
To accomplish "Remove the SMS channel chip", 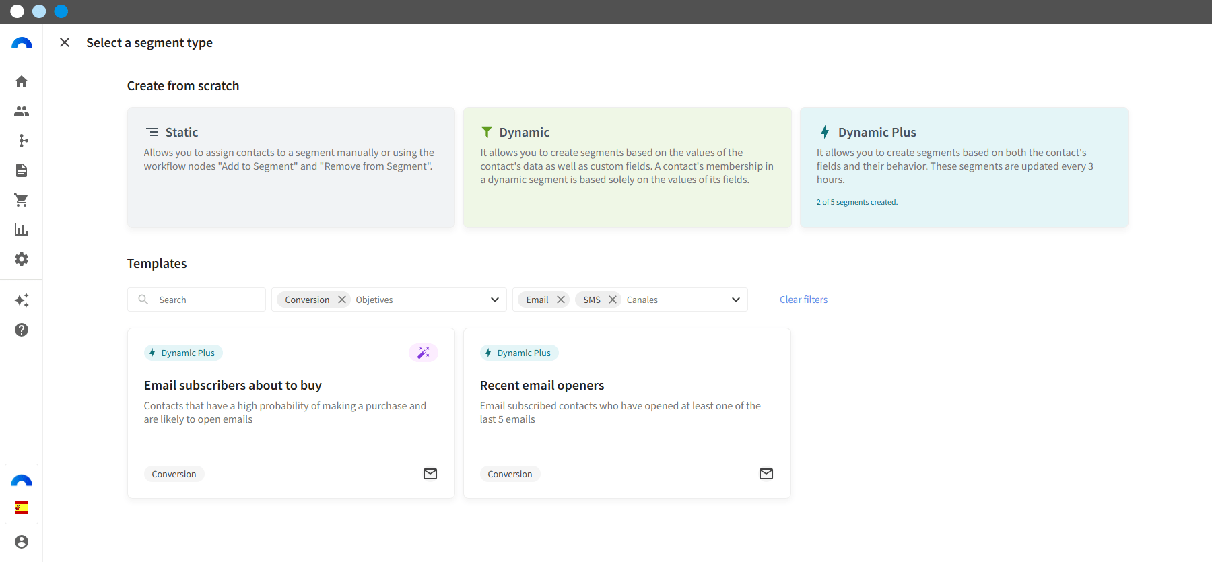I will click(613, 300).
